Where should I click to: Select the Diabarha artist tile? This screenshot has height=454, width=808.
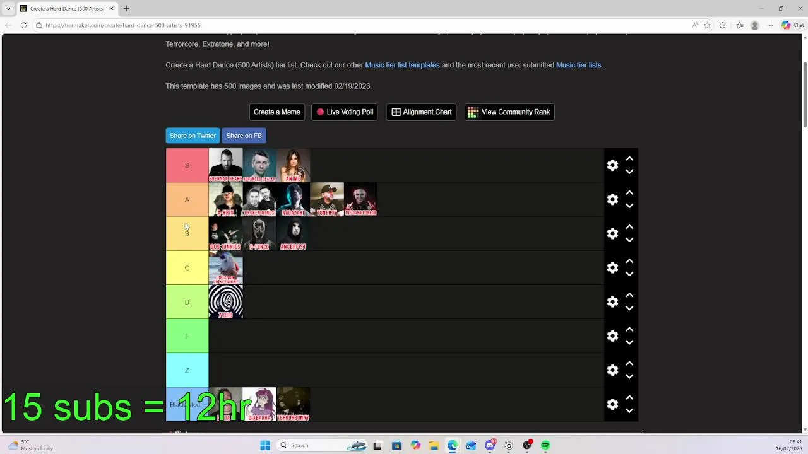pyautogui.click(x=259, y=404)
